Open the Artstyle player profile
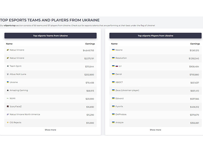Image resolution: width=203 pixels, height=152 pixels. (x=119, y=122)
